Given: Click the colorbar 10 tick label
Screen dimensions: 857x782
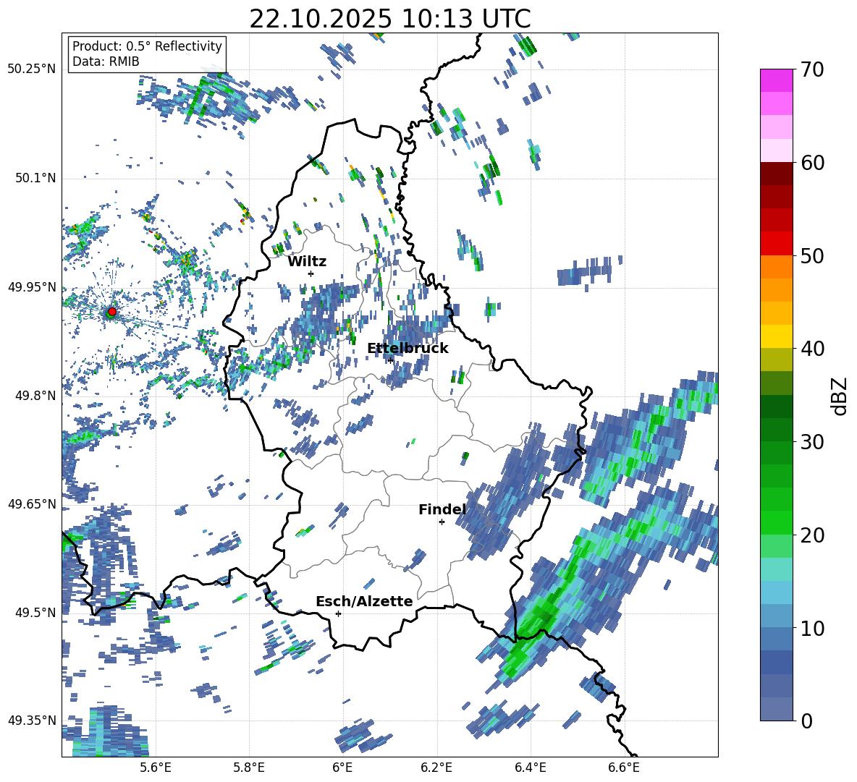Looking at the screenshot, I should (812, 628).
